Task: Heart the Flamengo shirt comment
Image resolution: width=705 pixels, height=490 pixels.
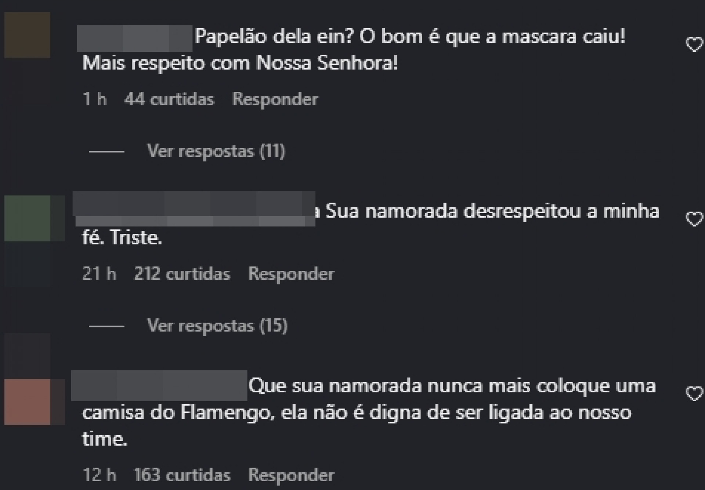Action: tap(694, 394)
